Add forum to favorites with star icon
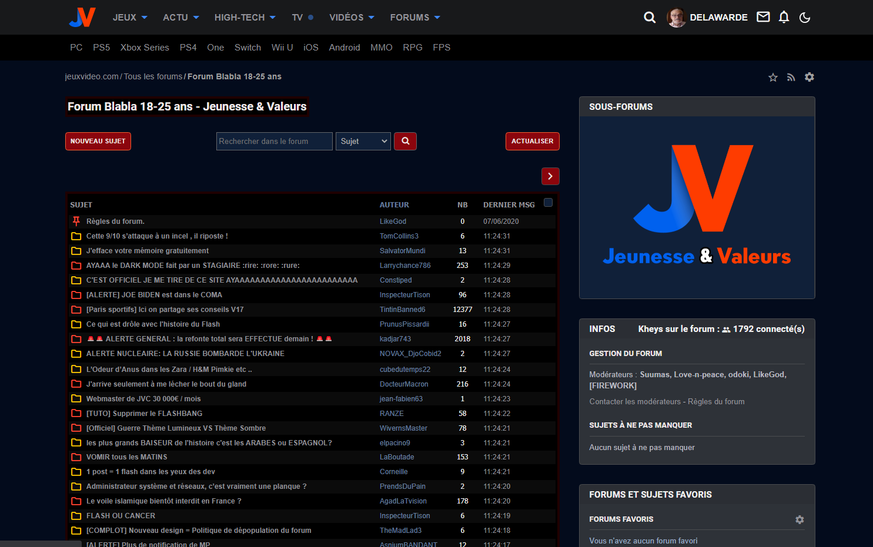 773,78
